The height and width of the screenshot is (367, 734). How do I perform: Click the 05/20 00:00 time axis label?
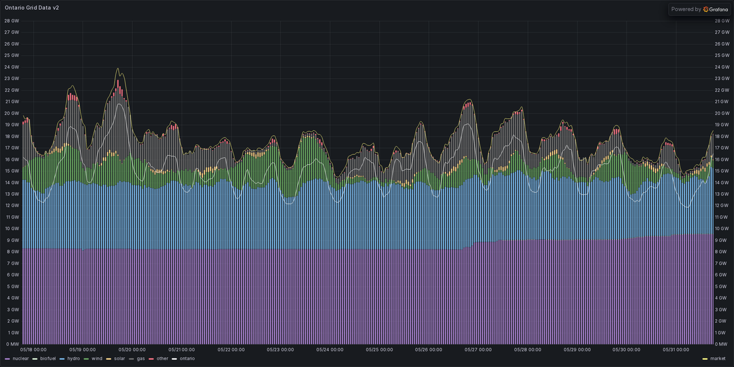[x=132, y=350]
